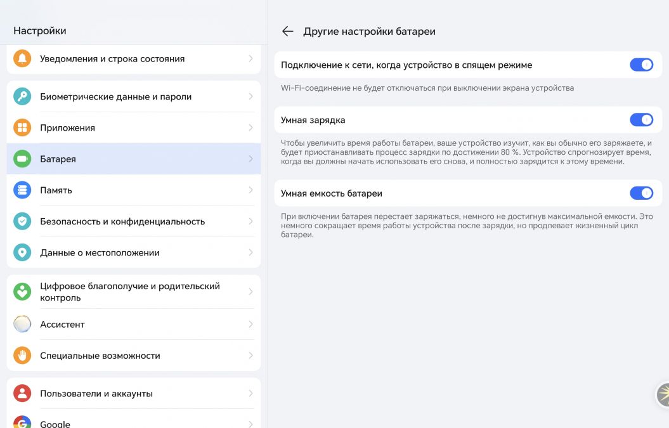Open the Приложения menu entry
Image resolution: width=669 pixels, height=428 pixels.
134,127
